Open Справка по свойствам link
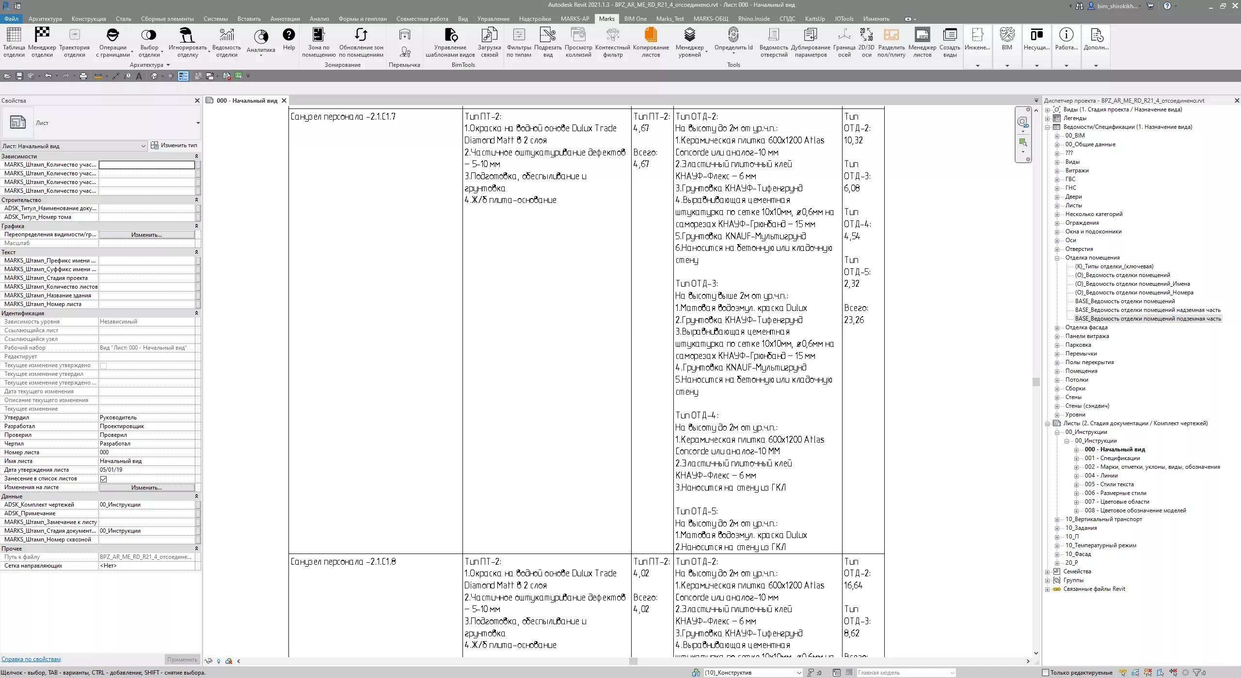The image size is (1241, 678). point(31,659)
